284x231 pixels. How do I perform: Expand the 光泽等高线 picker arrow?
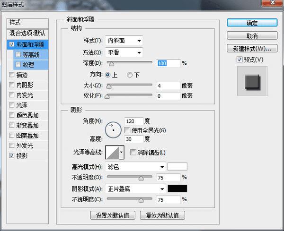click(x=122, y=153)
